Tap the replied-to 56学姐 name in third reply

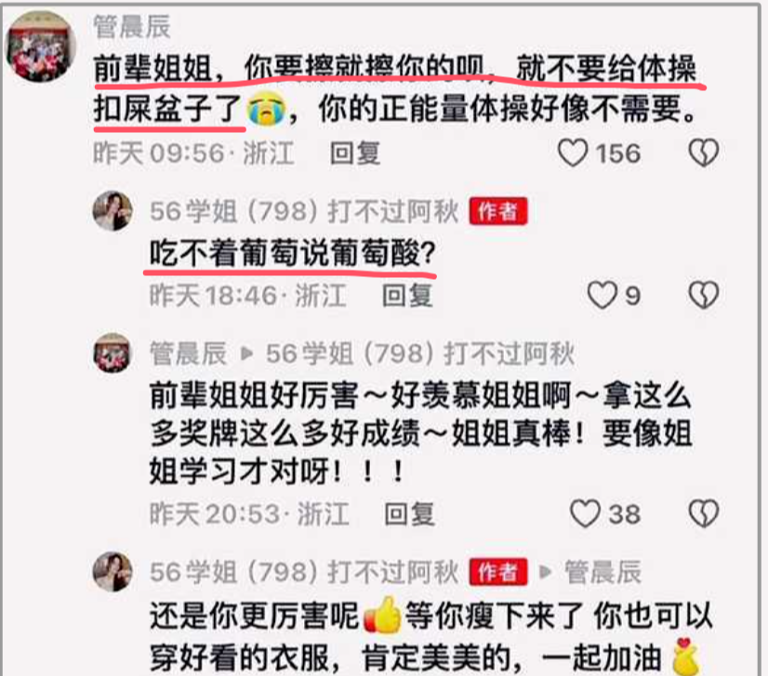click(x=420, y=353)
